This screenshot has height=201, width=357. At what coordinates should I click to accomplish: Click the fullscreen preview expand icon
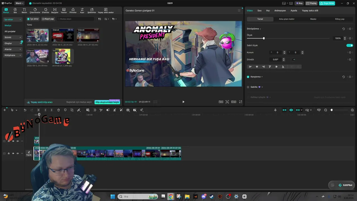(x=241, y=102)
